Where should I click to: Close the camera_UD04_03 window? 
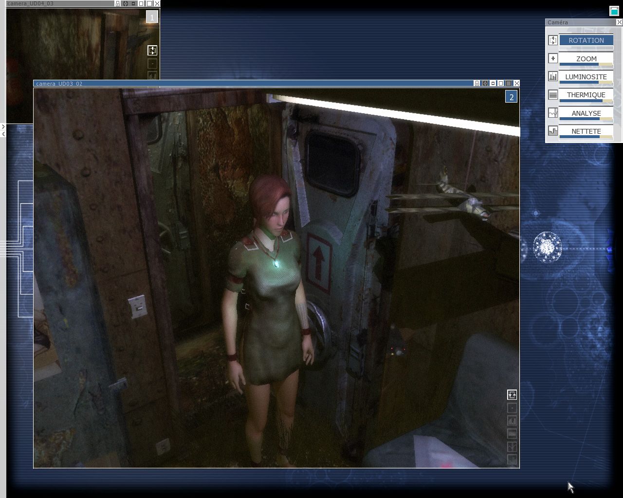157,3
